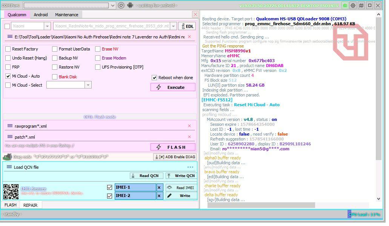Image resolution: width=389 pixels, height=226 pixels.
Task: Click into the IMEI-1 input field
Action: coord(135,187)
